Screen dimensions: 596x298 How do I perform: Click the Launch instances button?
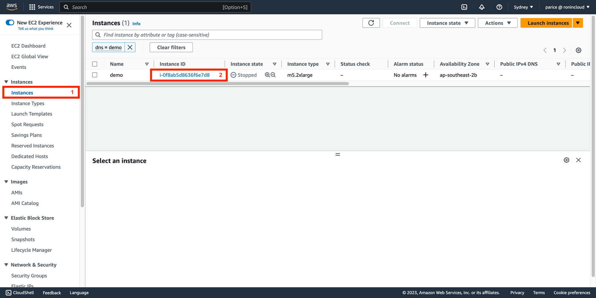[x=546, y=23]
